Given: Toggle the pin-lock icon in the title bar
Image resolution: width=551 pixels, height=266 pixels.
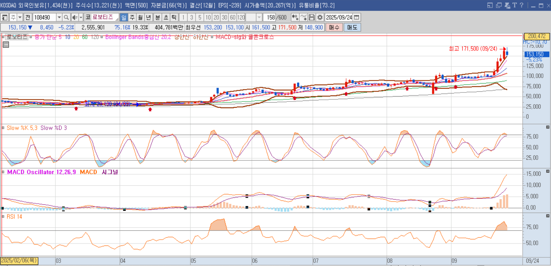Looking at the screenshot, I should (x=507, y=5).
